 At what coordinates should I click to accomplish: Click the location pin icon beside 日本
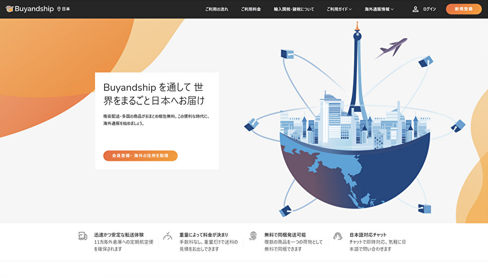pyautogui.click(x=59, y=9)
